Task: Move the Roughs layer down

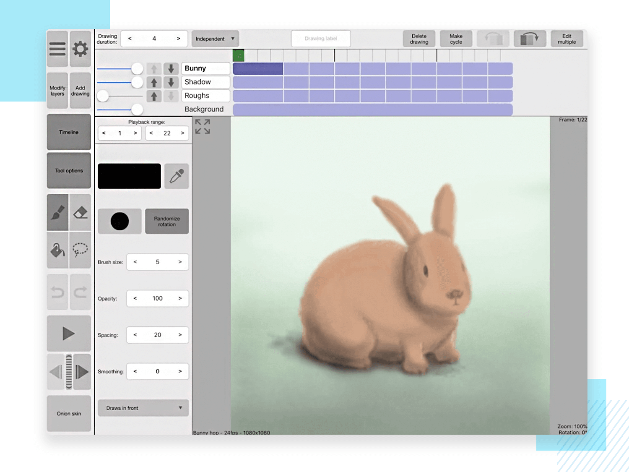Action: (x=171, y=96)
